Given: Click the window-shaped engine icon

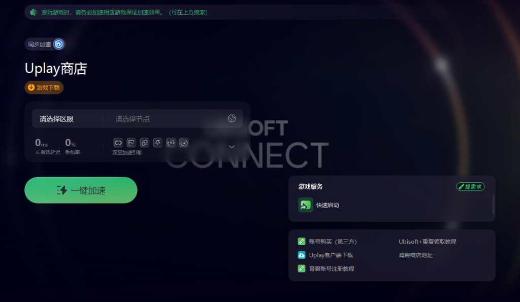Looking at the screenshot, I should (x=132, y=143).
